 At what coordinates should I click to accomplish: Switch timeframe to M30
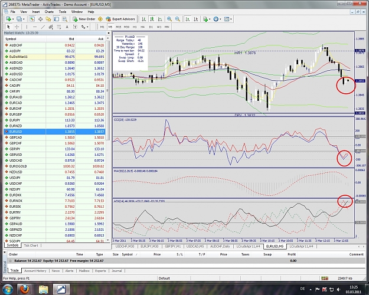pyautogui.click(x=126, y=27)
